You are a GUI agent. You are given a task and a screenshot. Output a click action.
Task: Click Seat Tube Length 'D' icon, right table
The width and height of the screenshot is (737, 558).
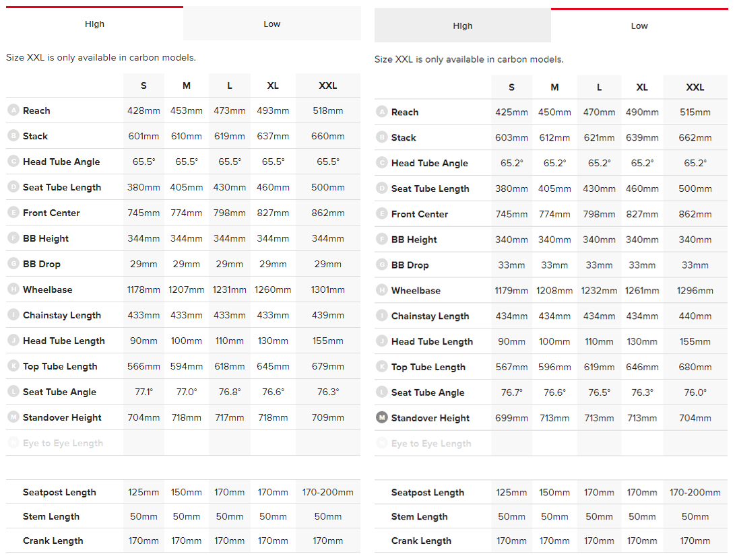[381, 188]
